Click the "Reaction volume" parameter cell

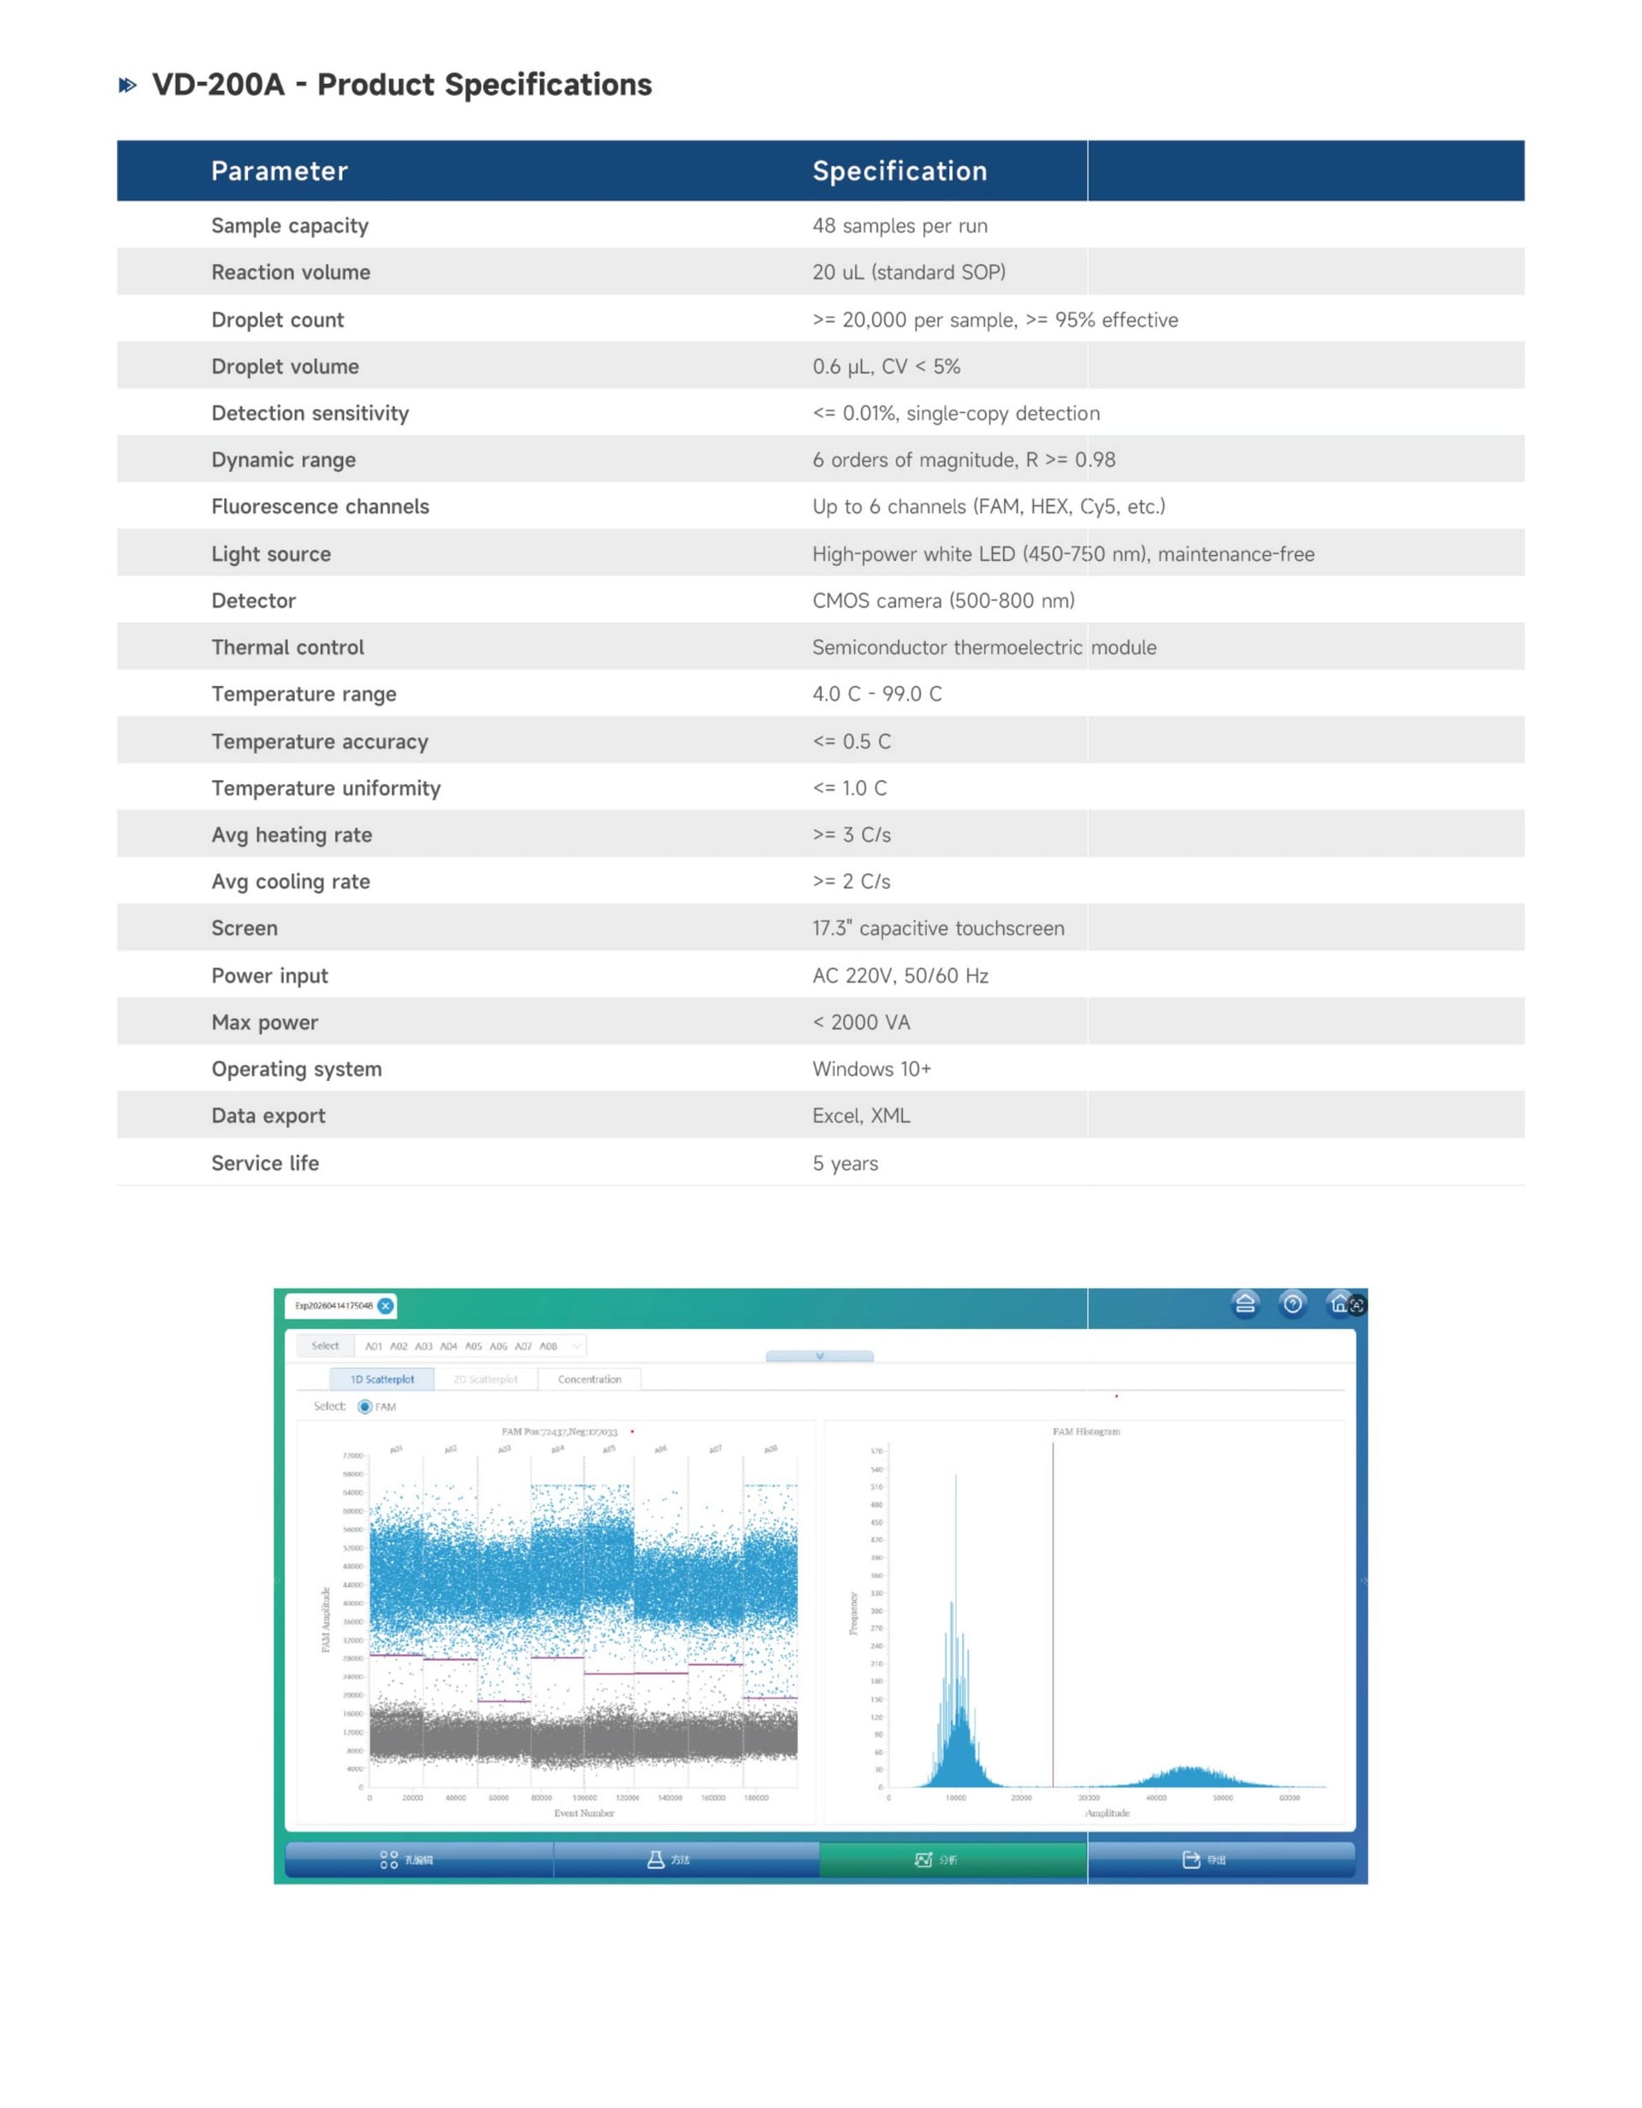point(291,272)
